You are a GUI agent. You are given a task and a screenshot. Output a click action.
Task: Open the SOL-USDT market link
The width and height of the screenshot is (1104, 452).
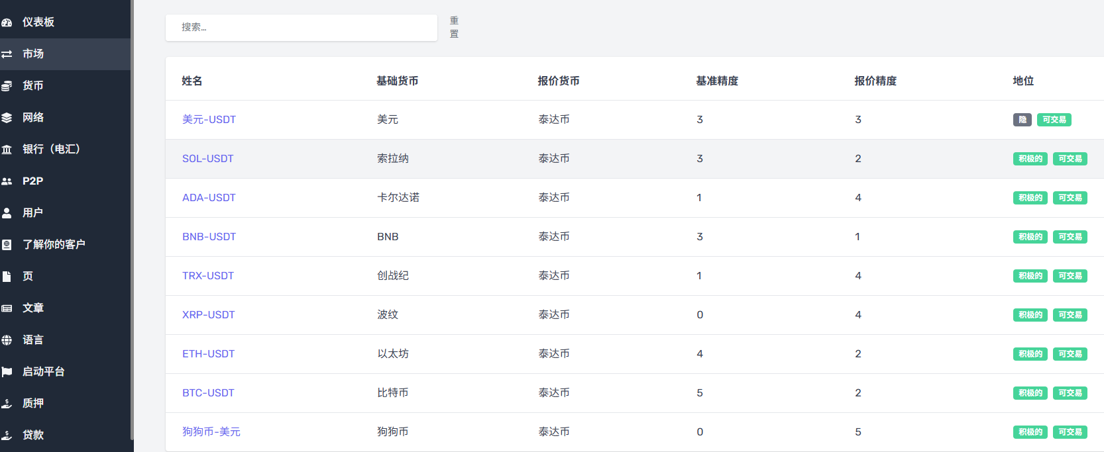click(208, 159)
